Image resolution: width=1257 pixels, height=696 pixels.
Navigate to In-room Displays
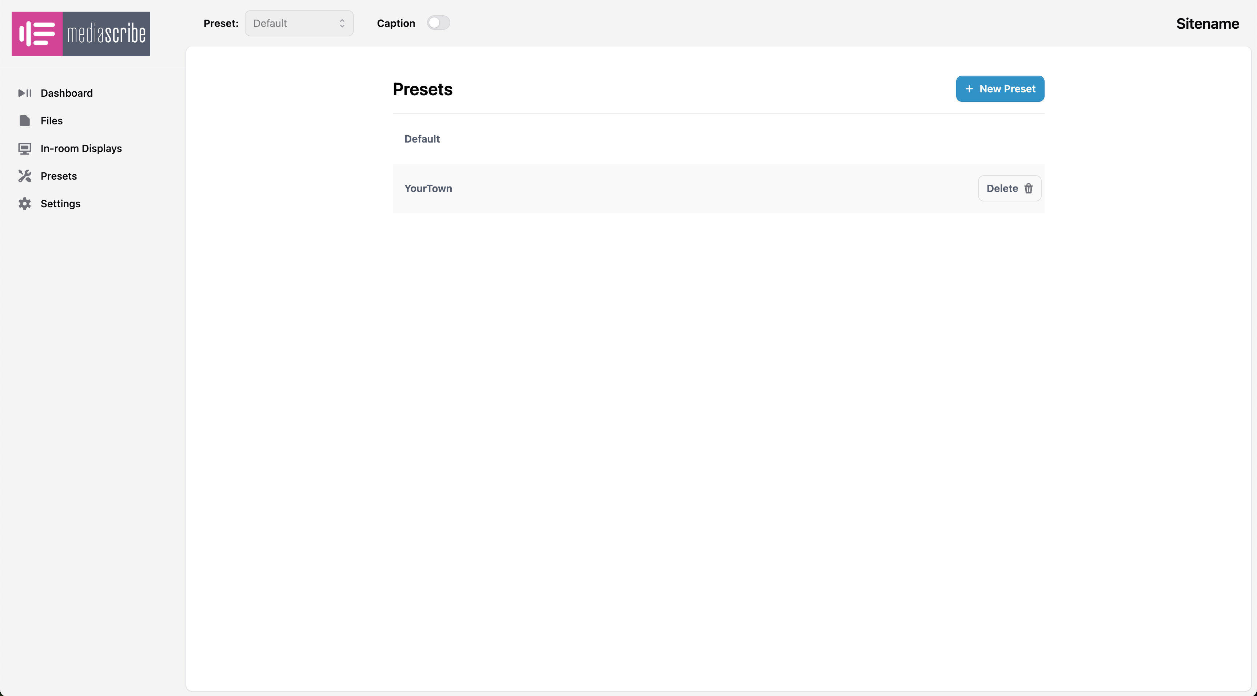coord(81,149)
